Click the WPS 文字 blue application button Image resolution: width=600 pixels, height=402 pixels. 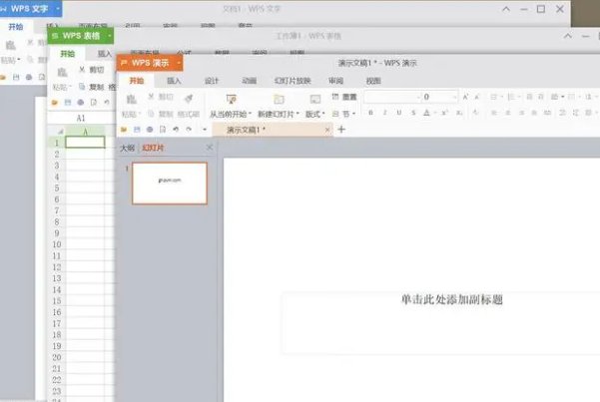30,8
